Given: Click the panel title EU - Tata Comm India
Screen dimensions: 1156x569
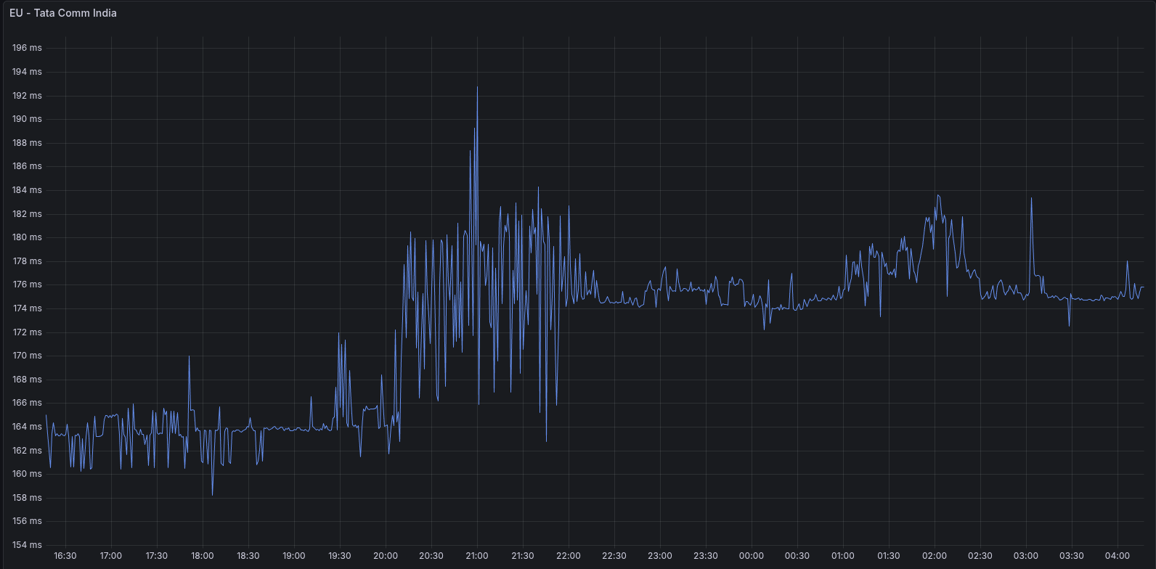Looking at the screenshot, I should [63, 13].
